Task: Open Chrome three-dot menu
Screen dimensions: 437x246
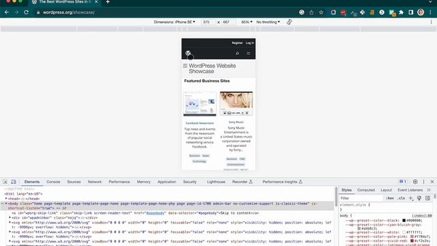Action: (431, 12)
